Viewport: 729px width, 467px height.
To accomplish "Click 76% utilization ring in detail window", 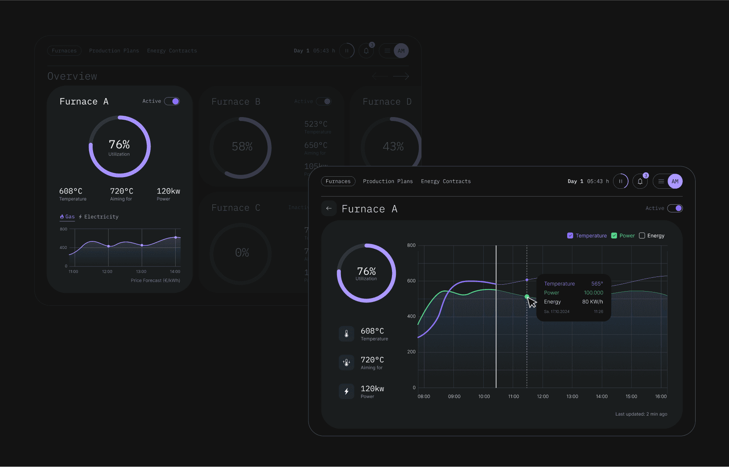I will click(x=366, y=273).
